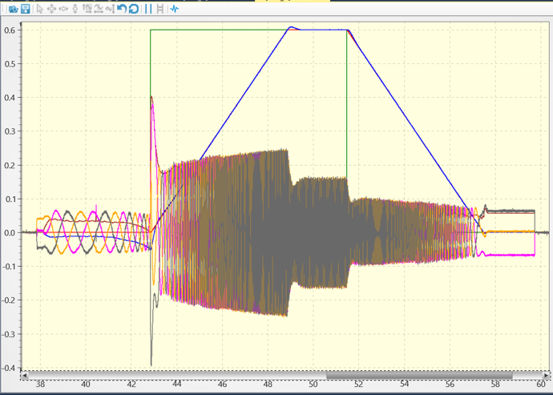Choose the horizontal auto-scale icon
The image size is (553, 395).
(x=99, y=9)
